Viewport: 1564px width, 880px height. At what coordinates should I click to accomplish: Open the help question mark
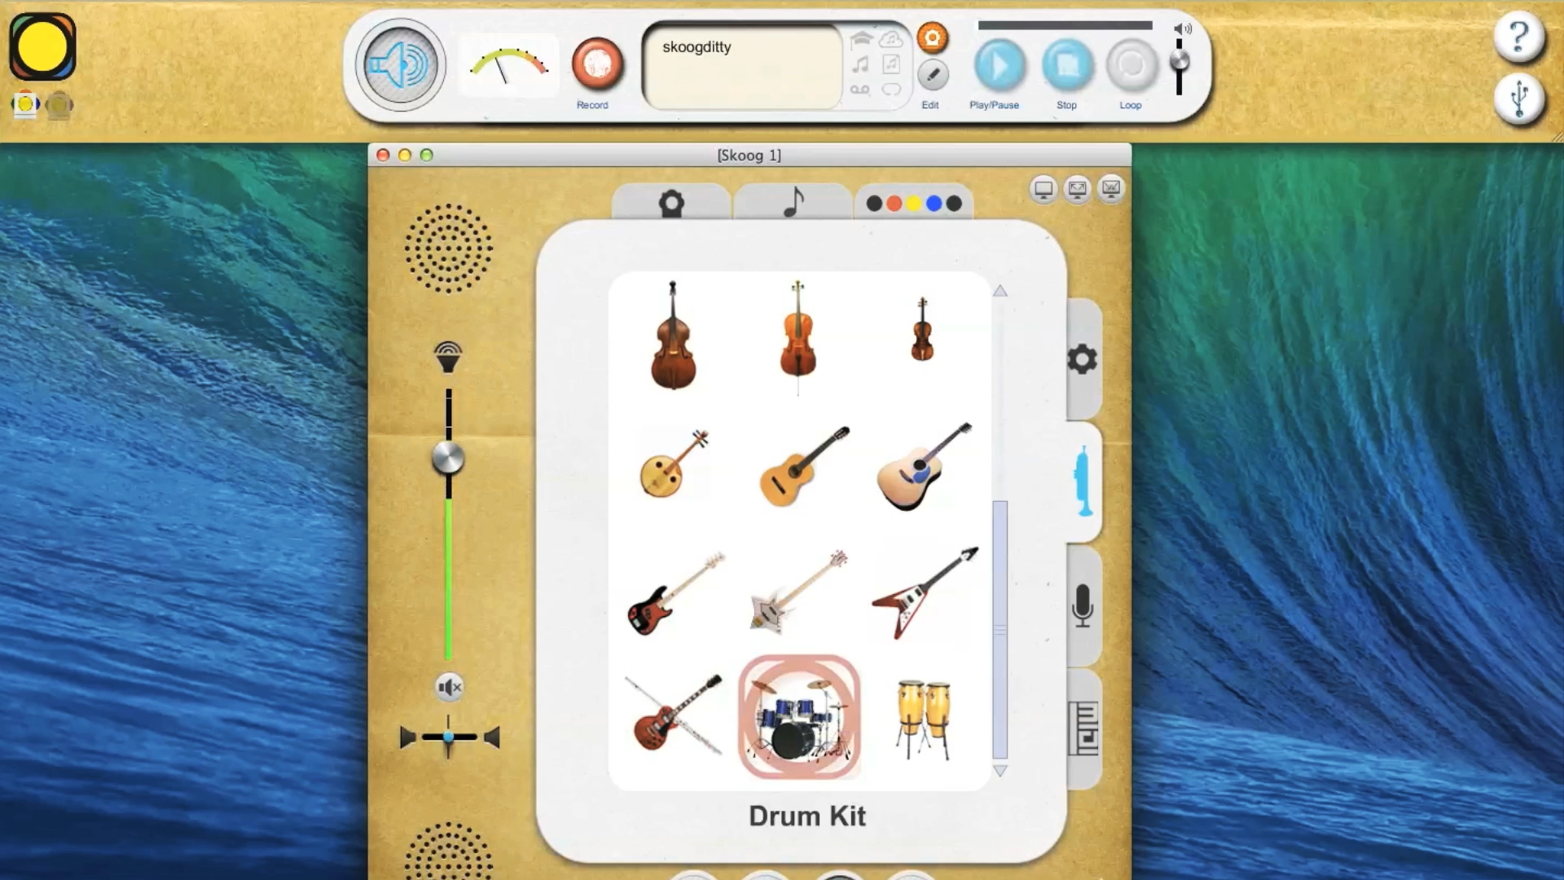[x=1518, y=37]
